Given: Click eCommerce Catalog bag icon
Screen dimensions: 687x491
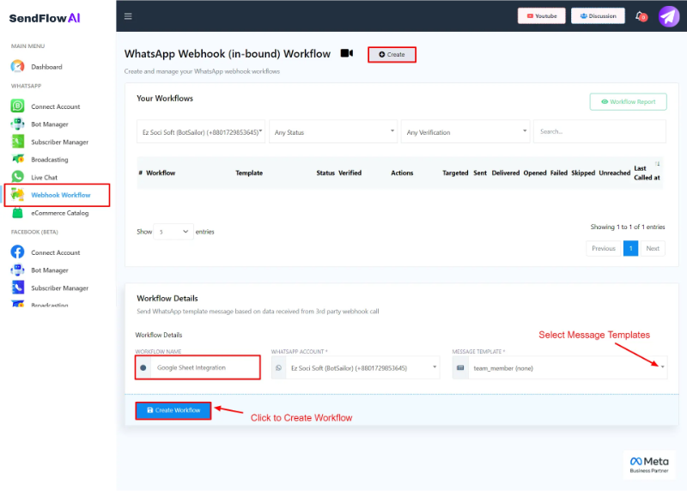Looking at the screenshot, I should click(17, 213).
